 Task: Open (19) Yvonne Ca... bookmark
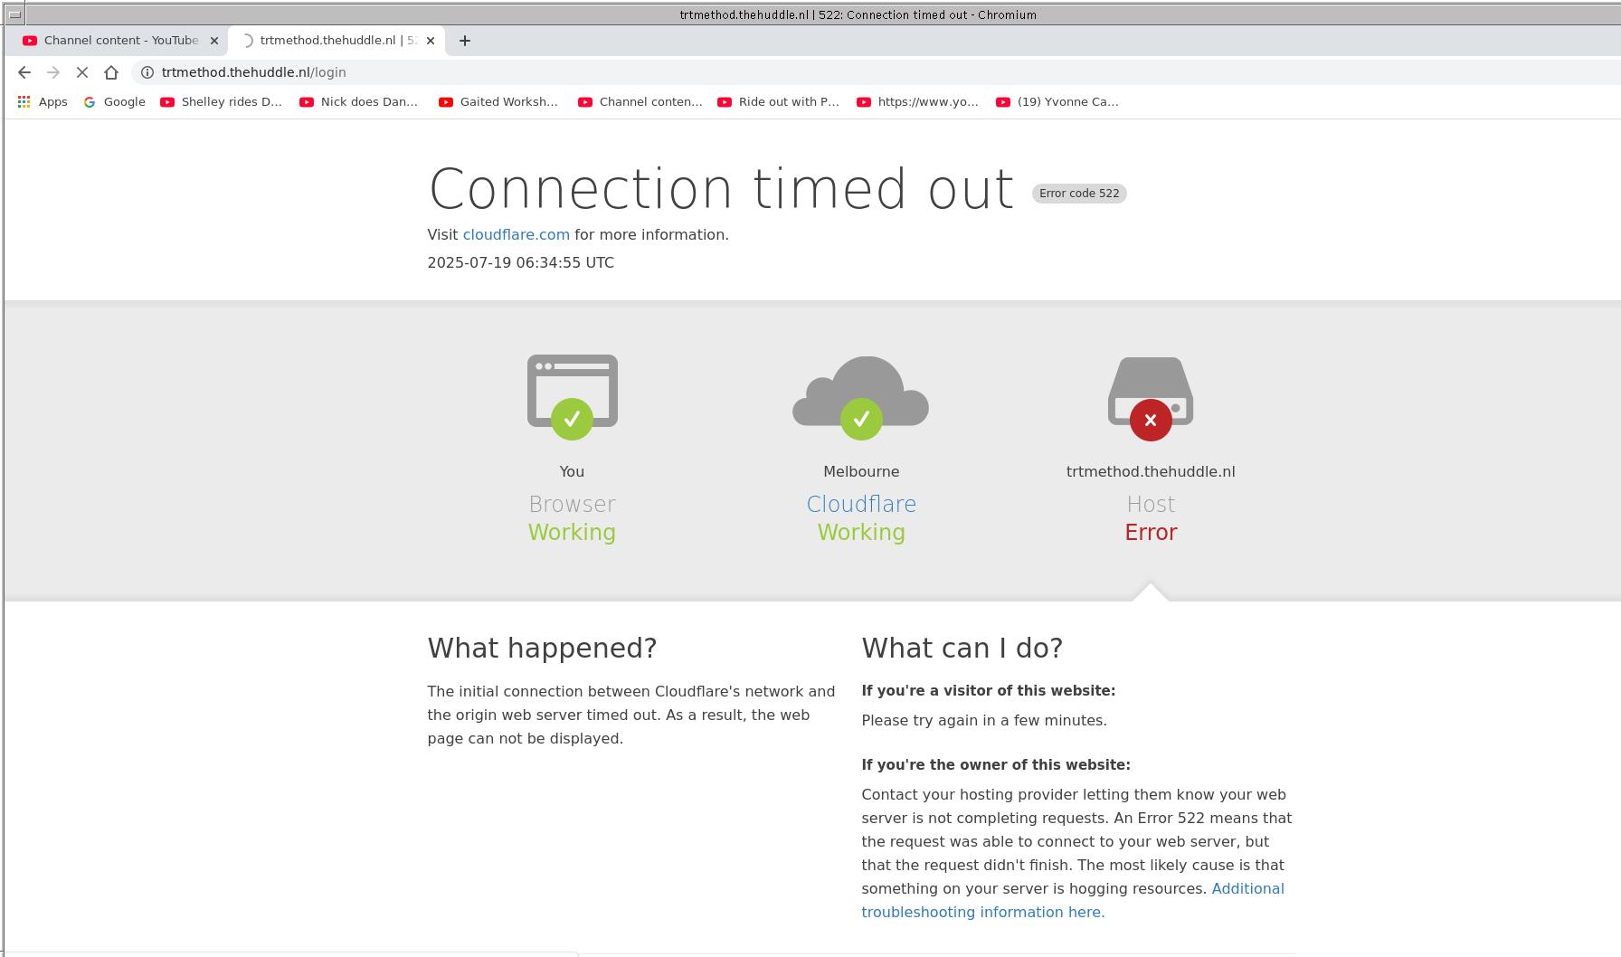pos(1057,102)
